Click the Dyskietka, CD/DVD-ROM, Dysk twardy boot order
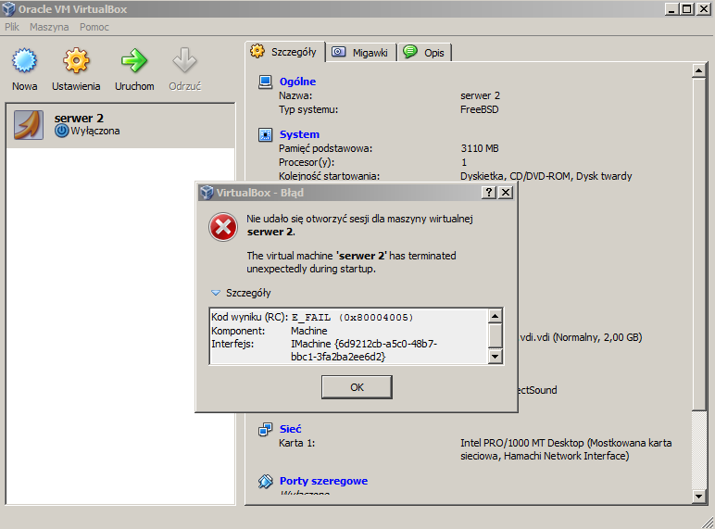 [x=546, y=176]
